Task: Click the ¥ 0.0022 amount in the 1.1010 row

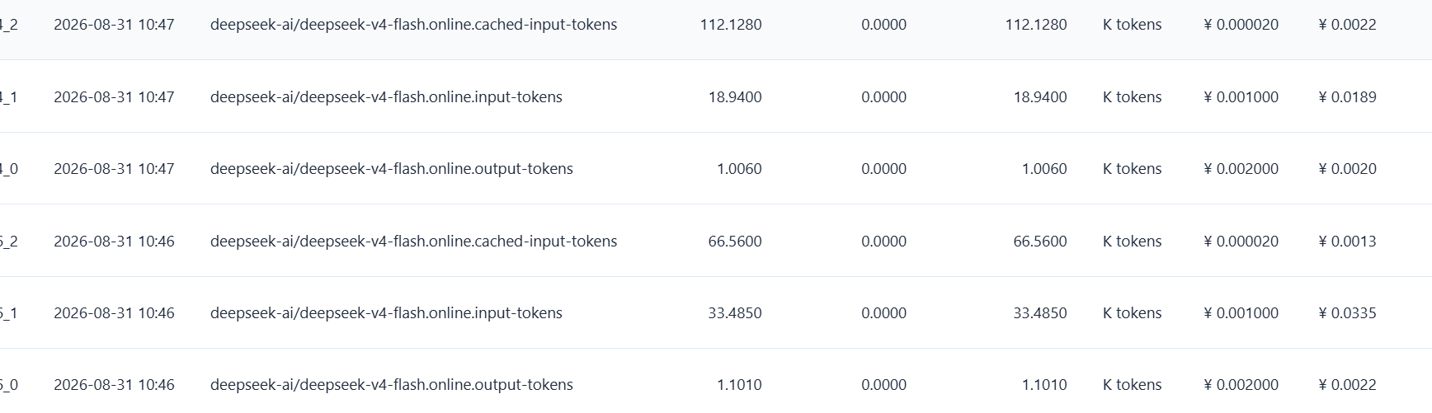Action: pyautogui.click(x=1348, y=385)
